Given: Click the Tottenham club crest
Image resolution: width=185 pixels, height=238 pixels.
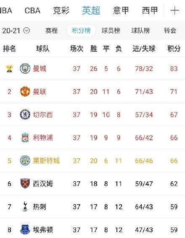Looking at the screenshot, I should pyautogui.click(x=25, y=207).
